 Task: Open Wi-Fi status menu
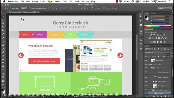point(132,1)
